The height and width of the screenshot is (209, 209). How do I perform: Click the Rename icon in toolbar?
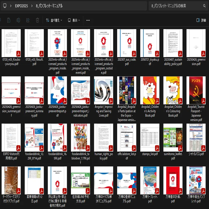click(x=18, y=20)
